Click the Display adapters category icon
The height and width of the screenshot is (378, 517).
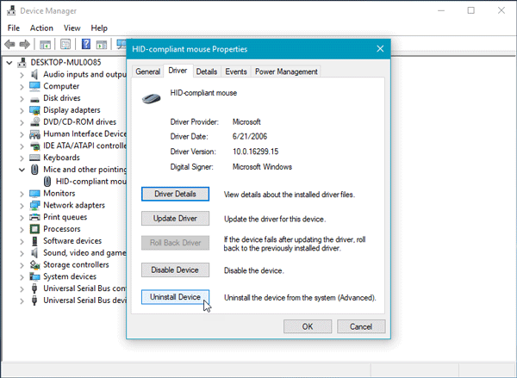click(34, 110)
